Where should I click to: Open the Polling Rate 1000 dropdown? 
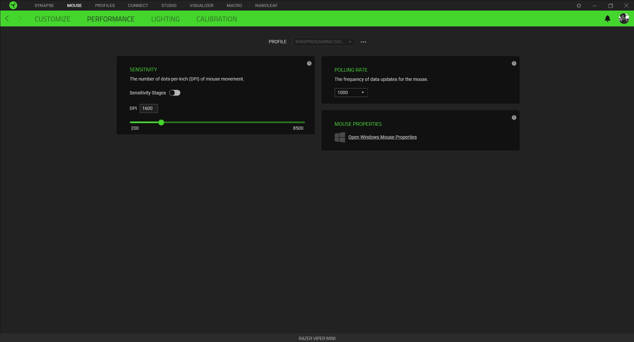351,92
